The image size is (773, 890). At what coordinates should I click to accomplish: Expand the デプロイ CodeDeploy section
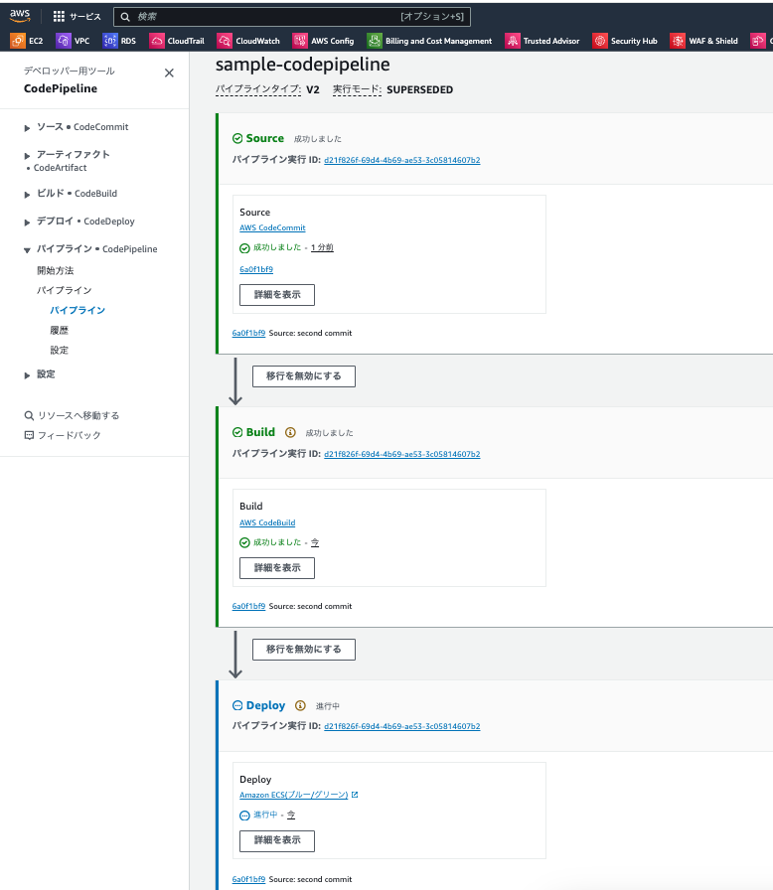click(x=27, y=222)
